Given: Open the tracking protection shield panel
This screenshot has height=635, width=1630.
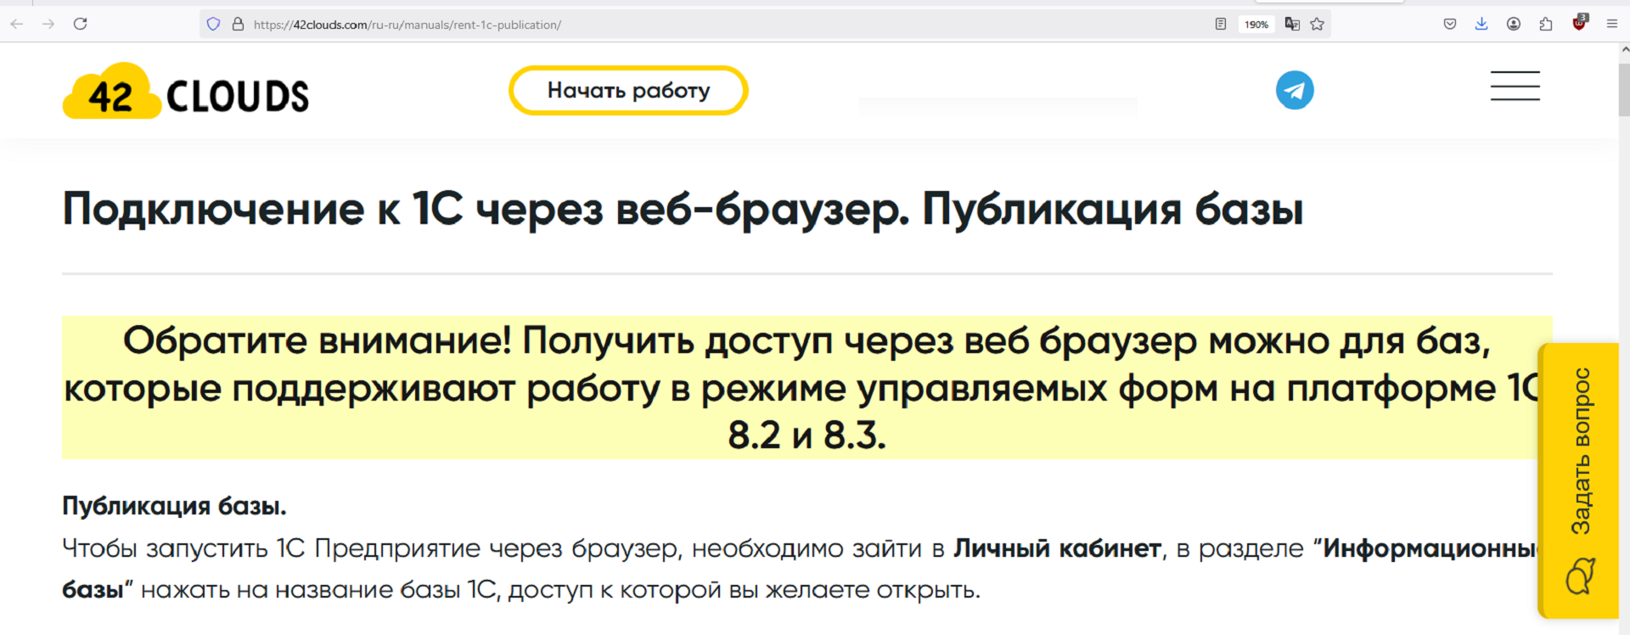Looking at the screenshot, I should [214, 25].
